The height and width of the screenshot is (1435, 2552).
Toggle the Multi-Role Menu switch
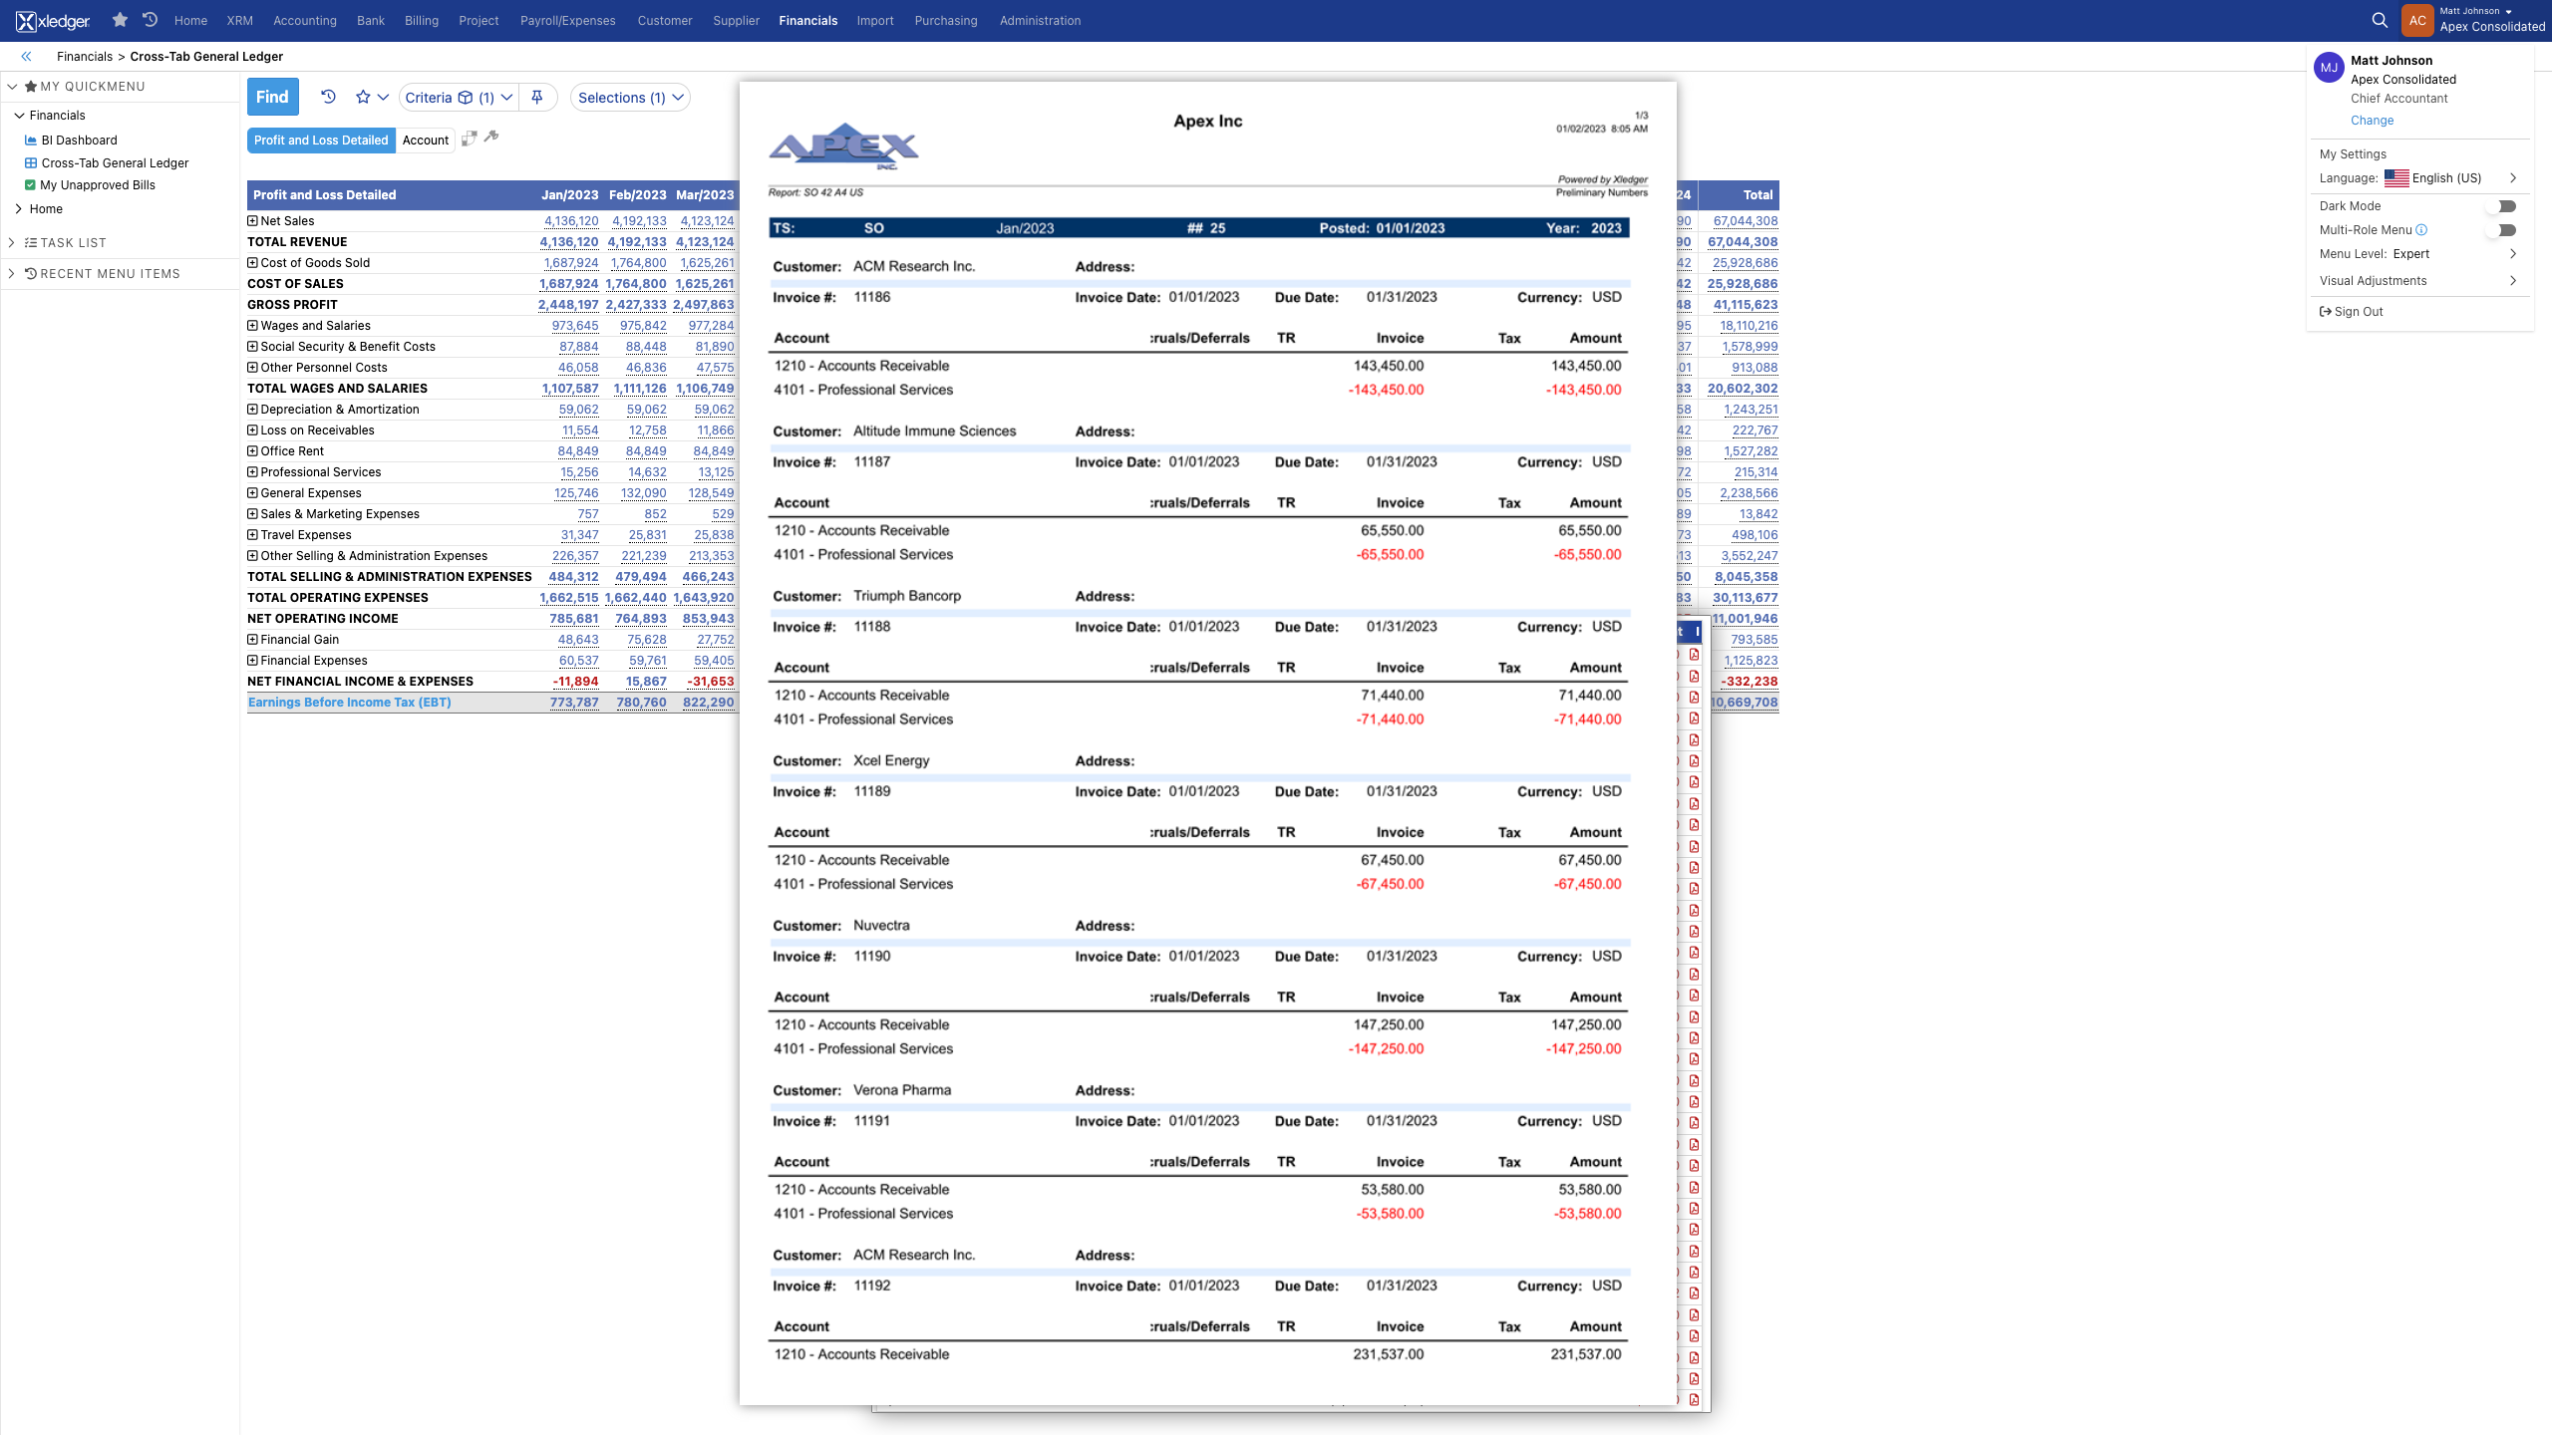pyautogui.click(x=2502, y=230)
